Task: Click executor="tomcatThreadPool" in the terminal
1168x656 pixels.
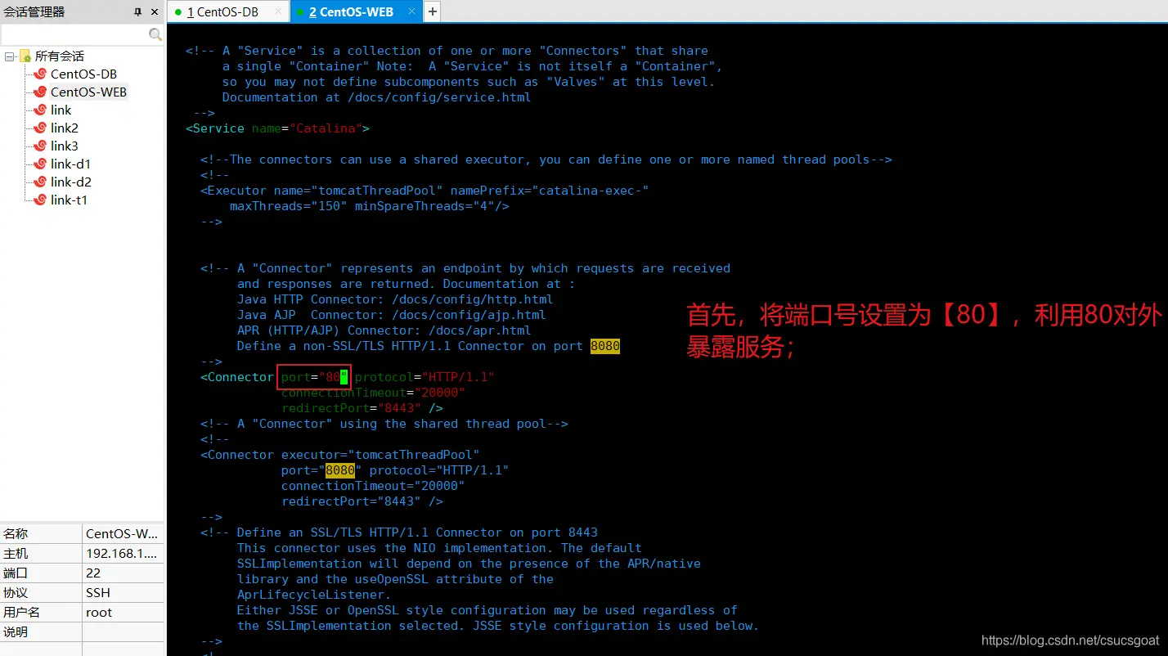Action: pyautogui.click(x=380, y=455)
